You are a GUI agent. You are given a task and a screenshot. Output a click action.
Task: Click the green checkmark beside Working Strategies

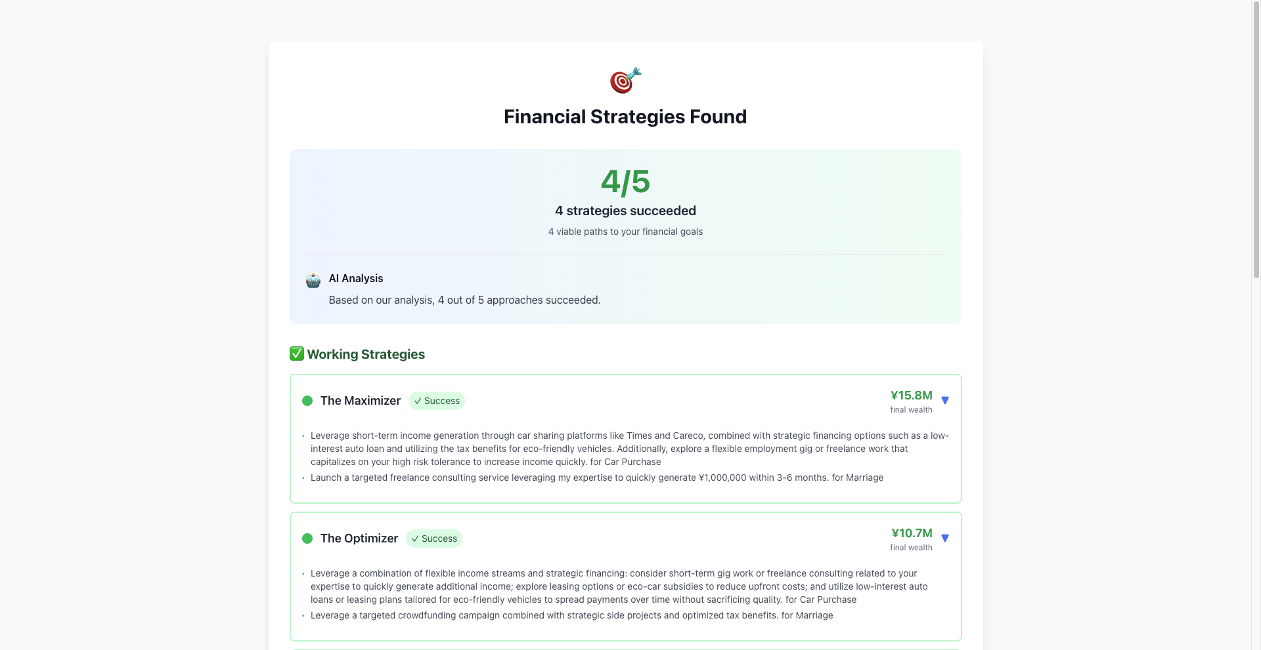coord(297,354)
